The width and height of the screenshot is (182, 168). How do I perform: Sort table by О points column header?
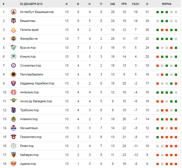[147, 4]
